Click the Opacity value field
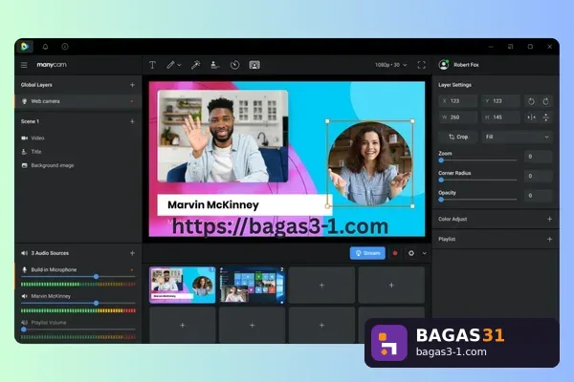Screen dimensions: 574x382 538,196
